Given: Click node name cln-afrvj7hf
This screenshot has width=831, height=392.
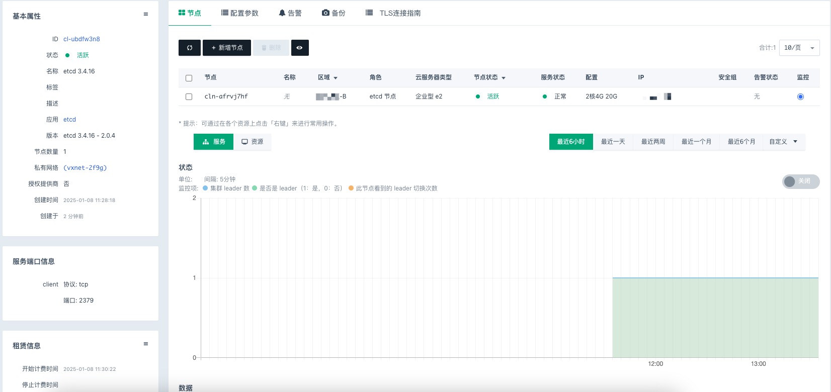Looking at the screenshot, I should (x=226, y=96).
